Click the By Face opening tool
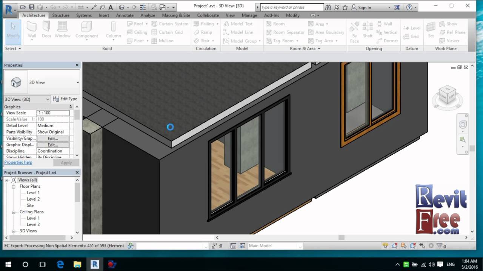This screenshot has width=483, height=271. [x=354, y=32]
